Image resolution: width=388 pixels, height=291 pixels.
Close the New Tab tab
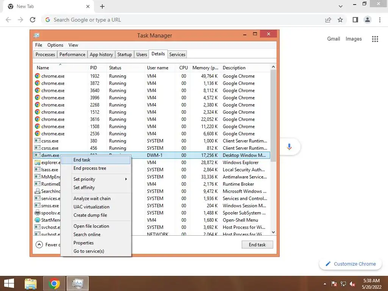click(88, 6)
